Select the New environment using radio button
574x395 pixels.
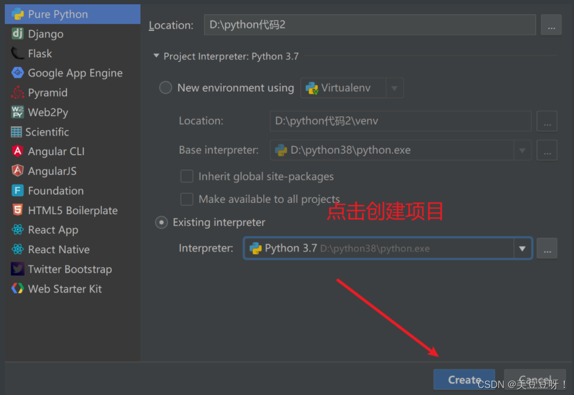pos(165,88)
